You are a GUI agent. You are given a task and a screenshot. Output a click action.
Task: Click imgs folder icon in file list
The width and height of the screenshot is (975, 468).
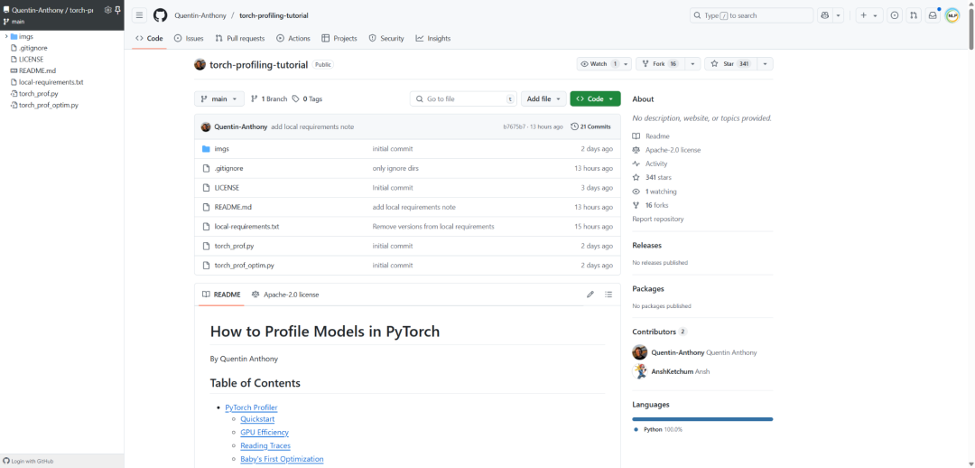point(207,149)
